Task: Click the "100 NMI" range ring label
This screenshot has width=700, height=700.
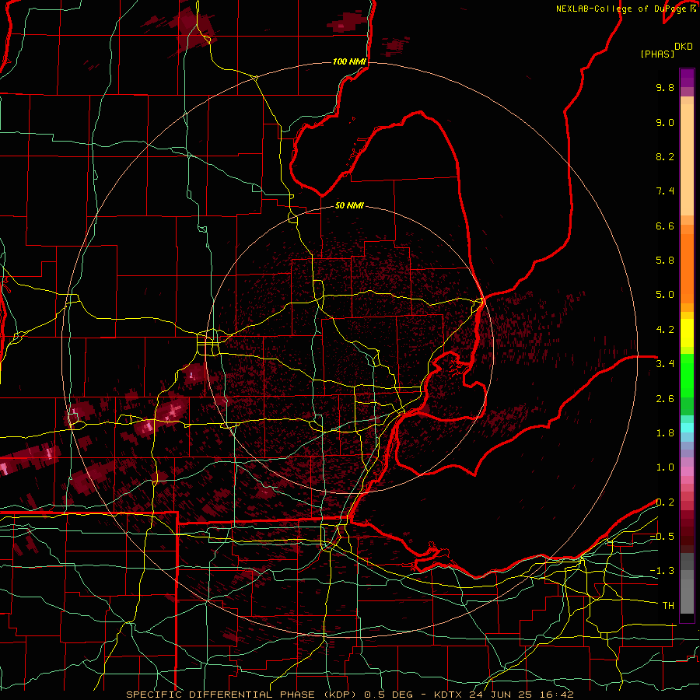Action: pos(349,61)
